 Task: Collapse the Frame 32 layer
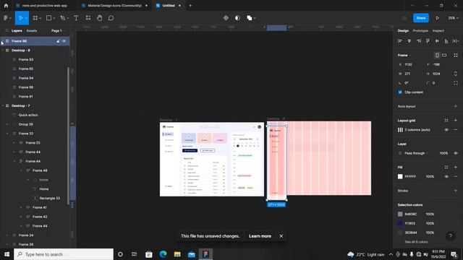(x=7, y=134)
